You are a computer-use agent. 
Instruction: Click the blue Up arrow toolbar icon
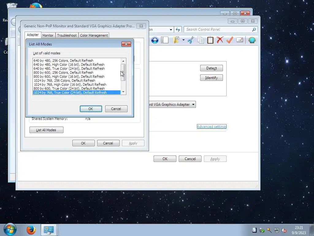pyautogui.click(x=155, y=40)
